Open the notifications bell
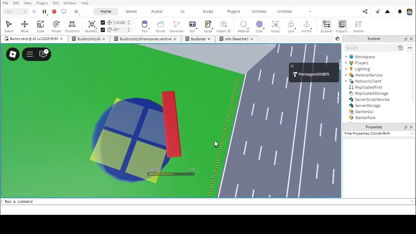The height and width of the screenshot is (234, 416). coord(400,11)
